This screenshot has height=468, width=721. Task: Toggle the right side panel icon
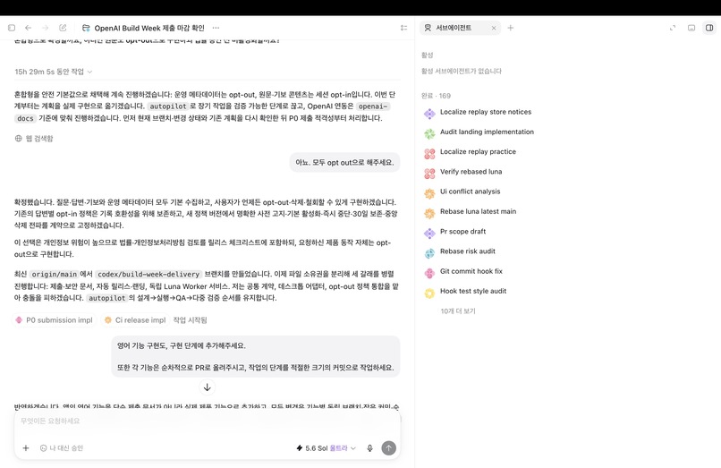click(x=709, y=28)
